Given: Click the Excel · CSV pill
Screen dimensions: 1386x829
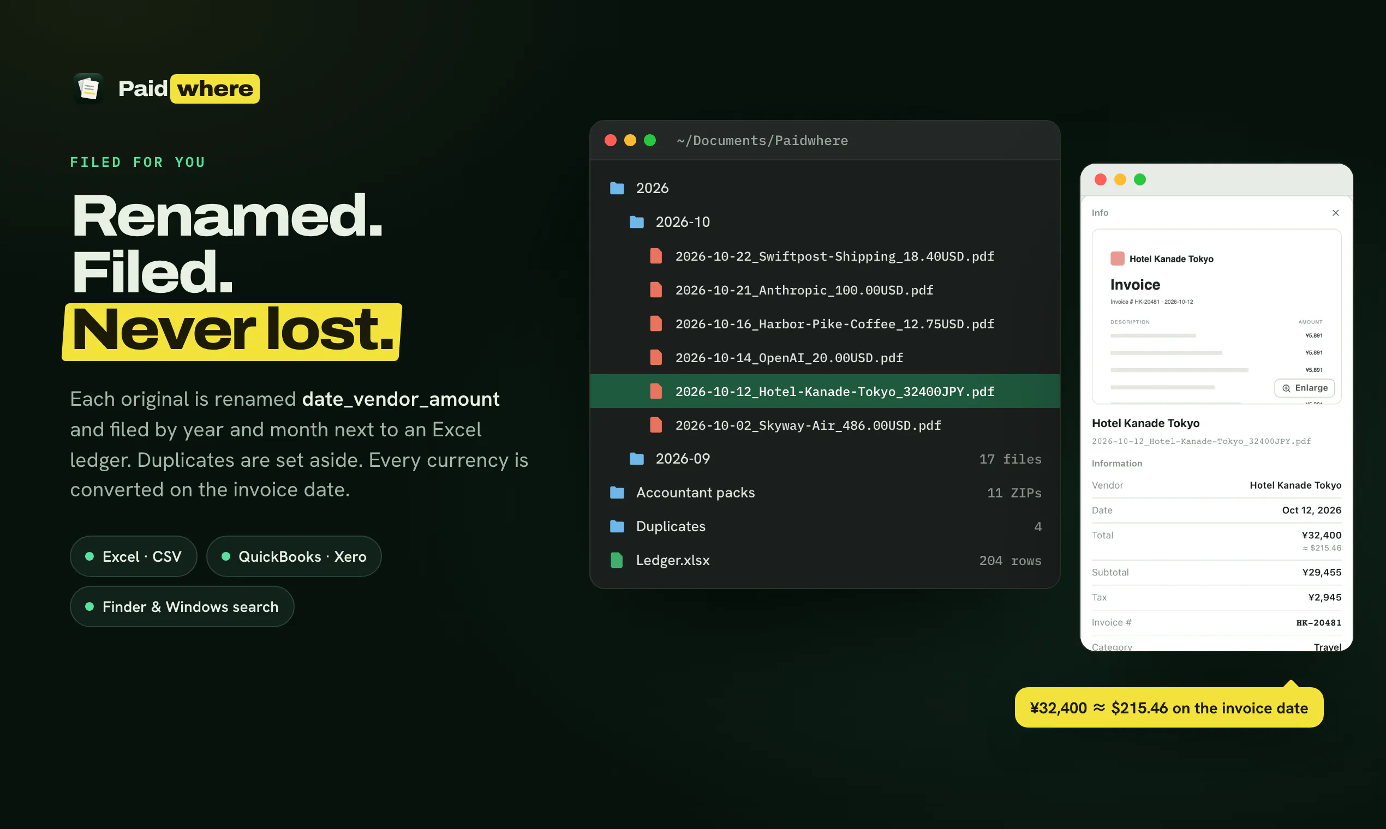Looking at the screenshot, I should pos(134,556).
